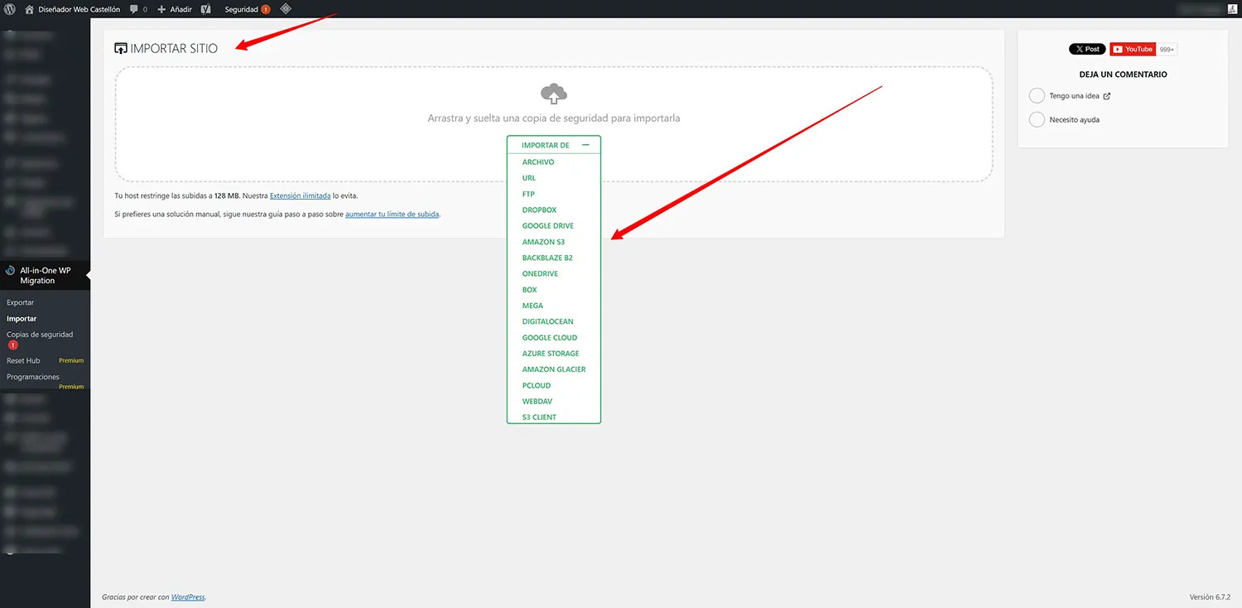Open the user avatar in the top-right corner
Image resolution: width=1242 pixels, height=608 pixels.
click(1231, 9)
